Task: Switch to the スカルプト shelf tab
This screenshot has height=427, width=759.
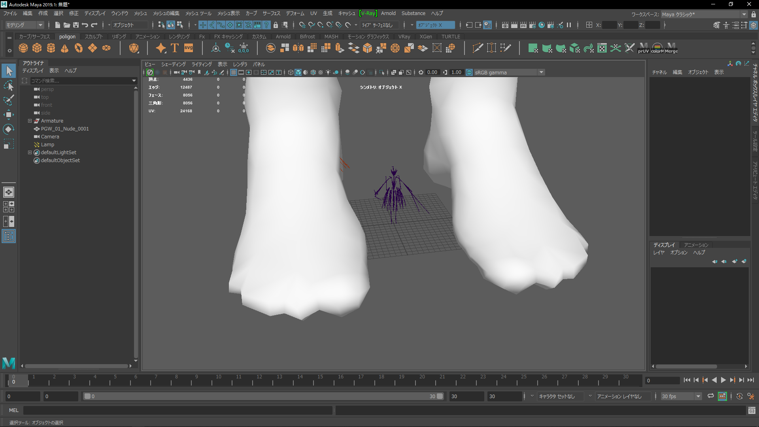Action: tap(94, 36)
